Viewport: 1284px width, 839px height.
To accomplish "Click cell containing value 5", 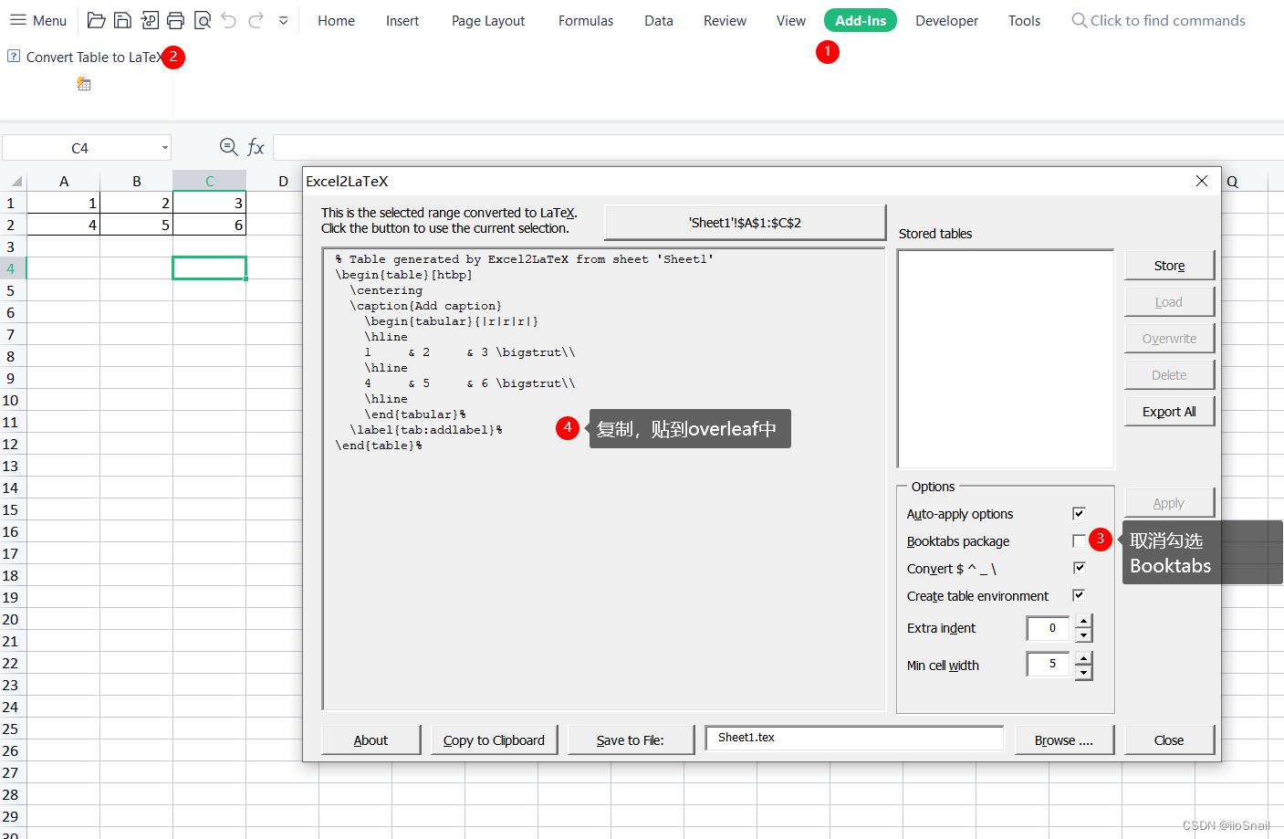I will tap(137, 225).
